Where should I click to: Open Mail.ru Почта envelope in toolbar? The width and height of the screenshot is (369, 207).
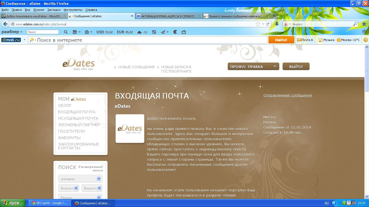tap(305, 40)
